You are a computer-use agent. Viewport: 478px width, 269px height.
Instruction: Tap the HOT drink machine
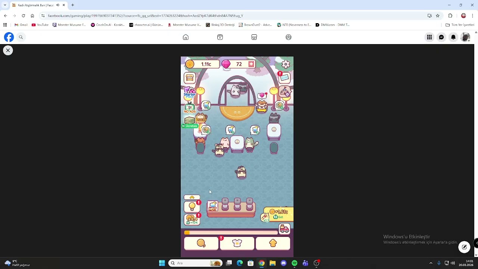coord(213,207)
